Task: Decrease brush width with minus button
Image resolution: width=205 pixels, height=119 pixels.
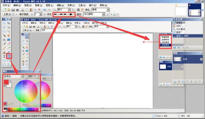Action: tap(32, 14)
